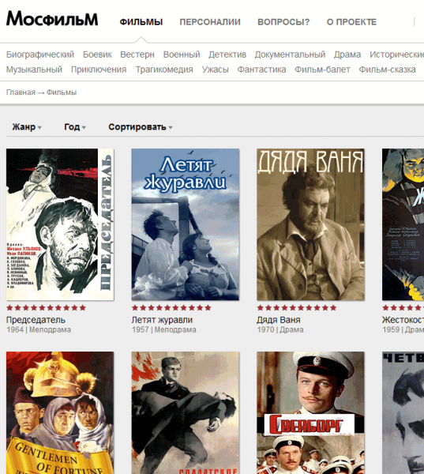
Task: Rate Летят журавли with the star rating
Action: point(171,308)
